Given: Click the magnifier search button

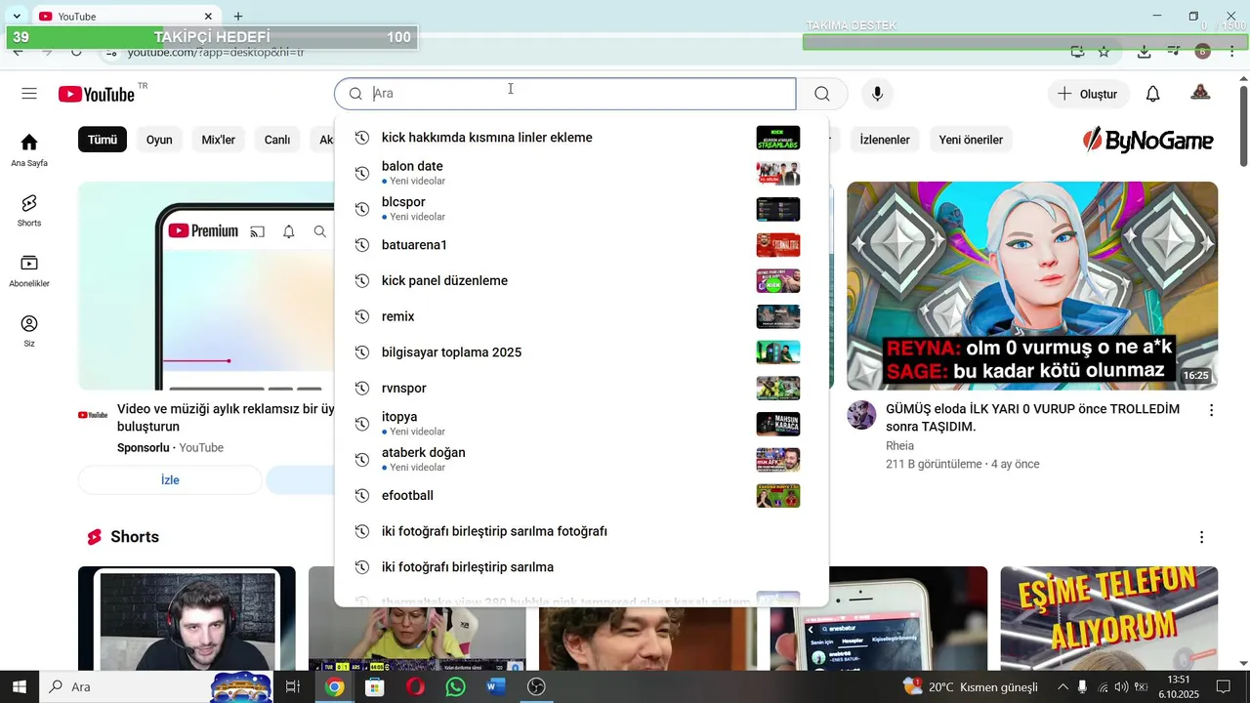Looking at the screenshot, I should (x=822, y=94).
